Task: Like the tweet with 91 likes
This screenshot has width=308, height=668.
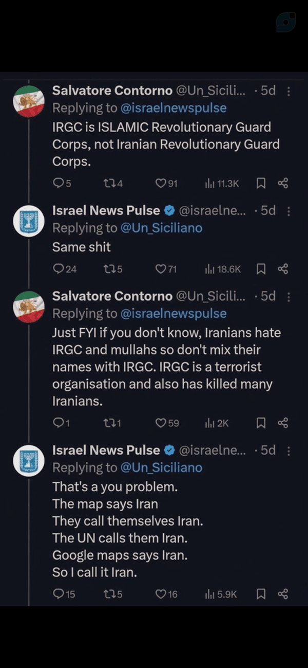Action: pos(166,183)
